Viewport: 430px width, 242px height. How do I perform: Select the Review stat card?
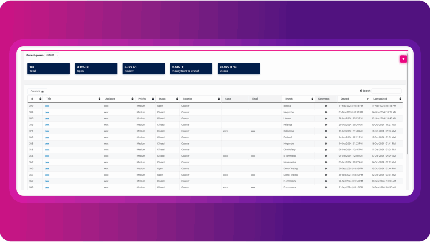pos(144,68)
